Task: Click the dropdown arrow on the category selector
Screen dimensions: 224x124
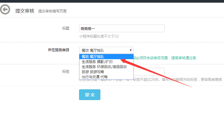Action: click(130, 50)
